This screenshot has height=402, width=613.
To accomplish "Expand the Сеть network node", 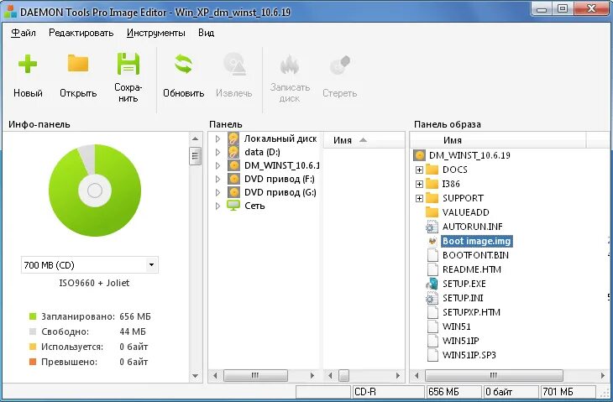I will [x=218, y=206].
